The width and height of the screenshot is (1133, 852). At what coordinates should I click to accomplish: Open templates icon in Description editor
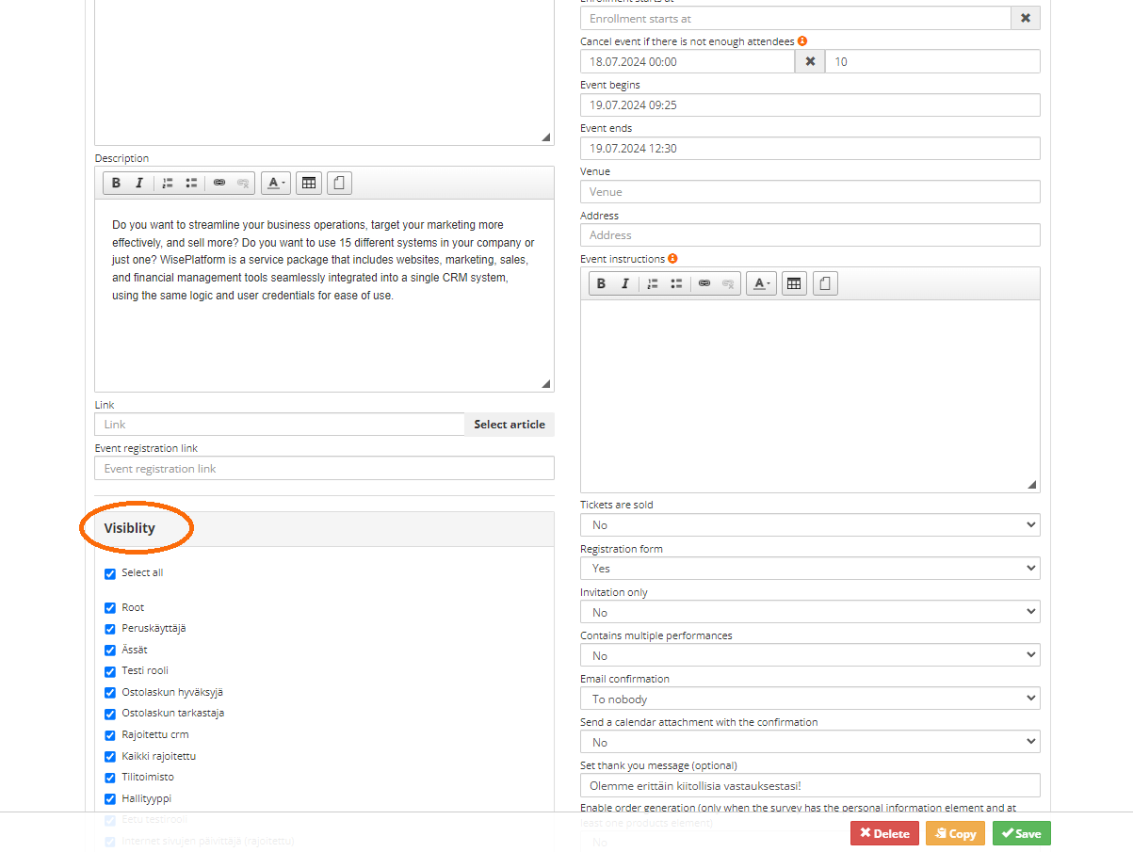[x=339, y=184]
